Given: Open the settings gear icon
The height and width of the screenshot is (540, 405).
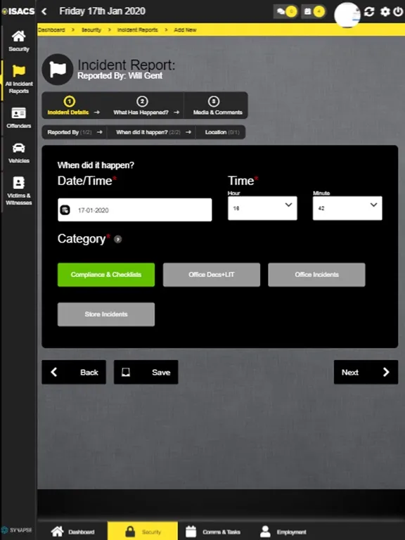Looking at the screenshot, I should (385, 12).
